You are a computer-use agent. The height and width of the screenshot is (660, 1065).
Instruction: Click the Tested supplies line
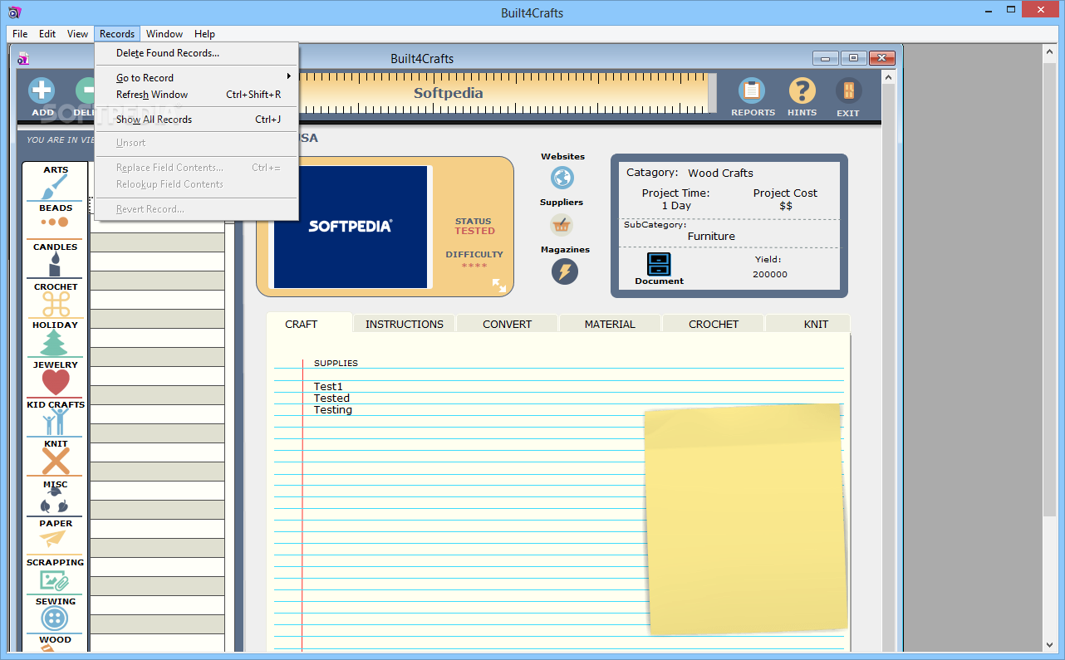331,398
